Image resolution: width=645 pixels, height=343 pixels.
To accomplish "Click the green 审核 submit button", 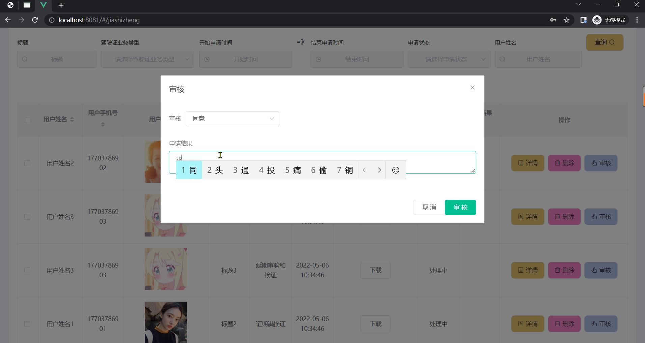I will pos(460,207).
